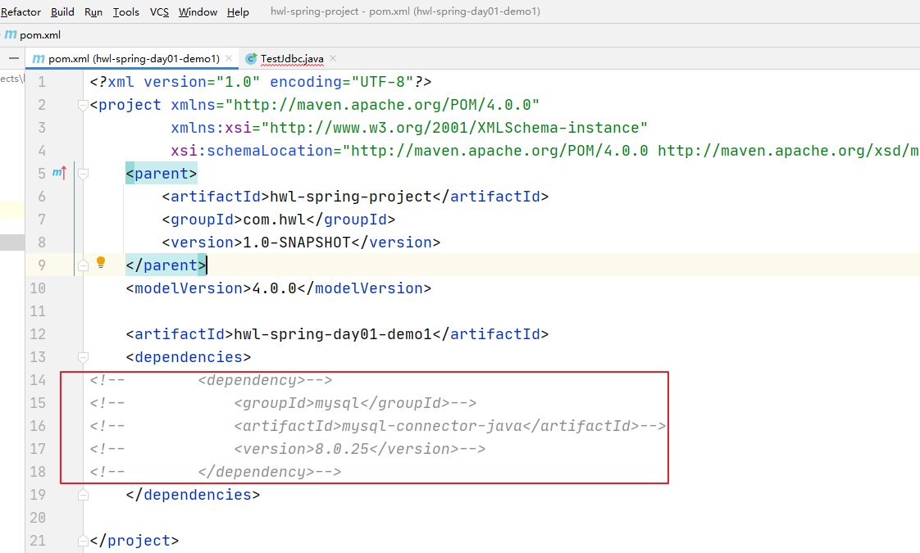The image size is (920, 553).
Task: Click the pom.xml breadcrumb in navigation bar
Action: click(x=40, y=34)
